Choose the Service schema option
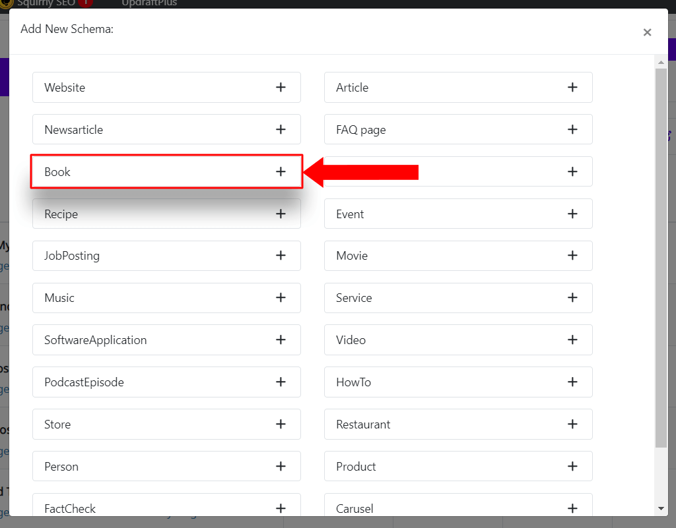Viewport: 676px width, 528px height. (458, 298)
